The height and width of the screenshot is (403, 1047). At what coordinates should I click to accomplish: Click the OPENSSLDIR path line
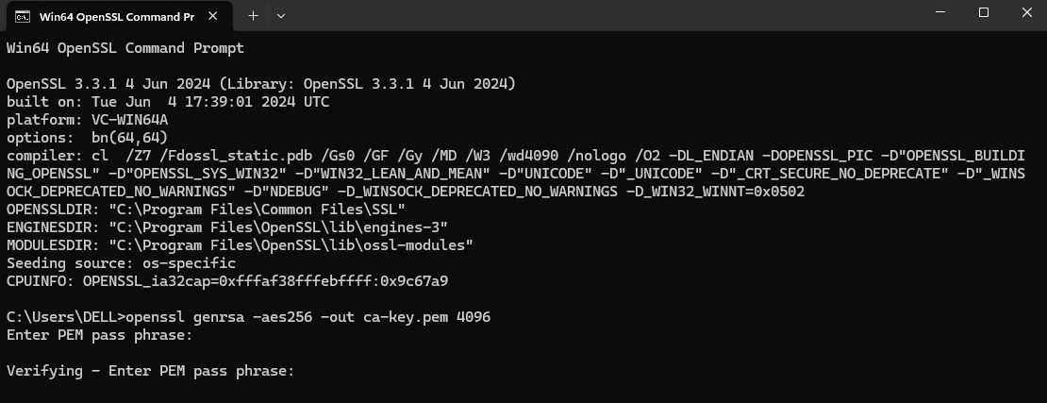click(207, 210)
